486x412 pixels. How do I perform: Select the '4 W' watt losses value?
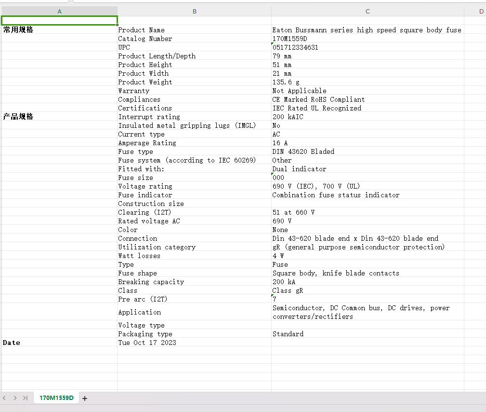pyautogui.click(x=368, y=256)
